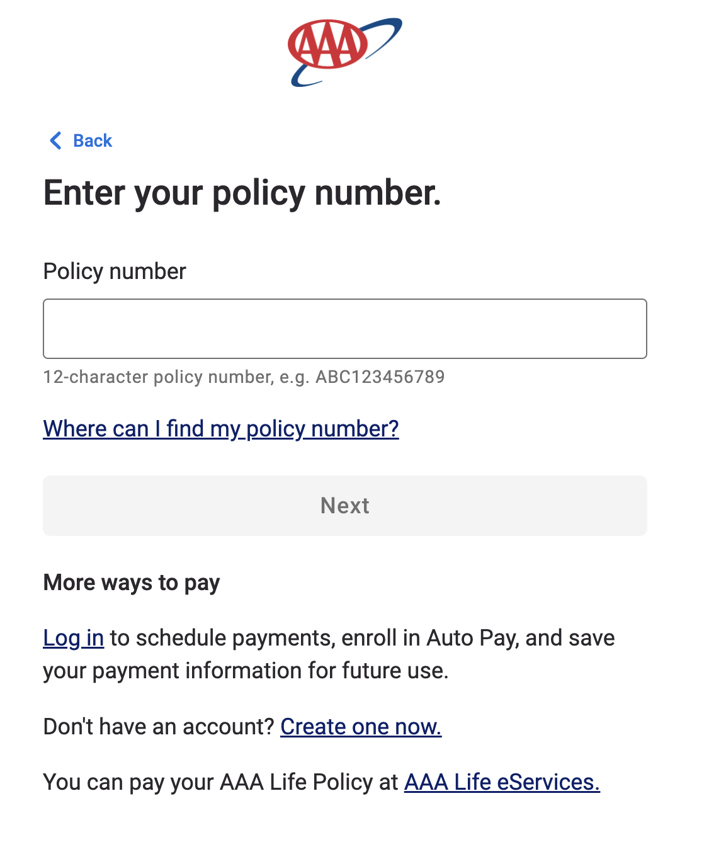Click 'You can pay your AAA Life Policy at' text
Screen dimensions: 709x854
(x=220, y=782)
